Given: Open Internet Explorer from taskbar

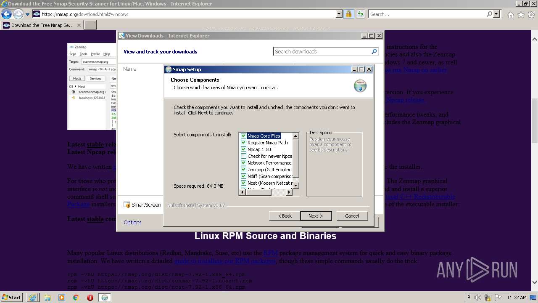Looking at the screenshot, I should click(32, 298).
